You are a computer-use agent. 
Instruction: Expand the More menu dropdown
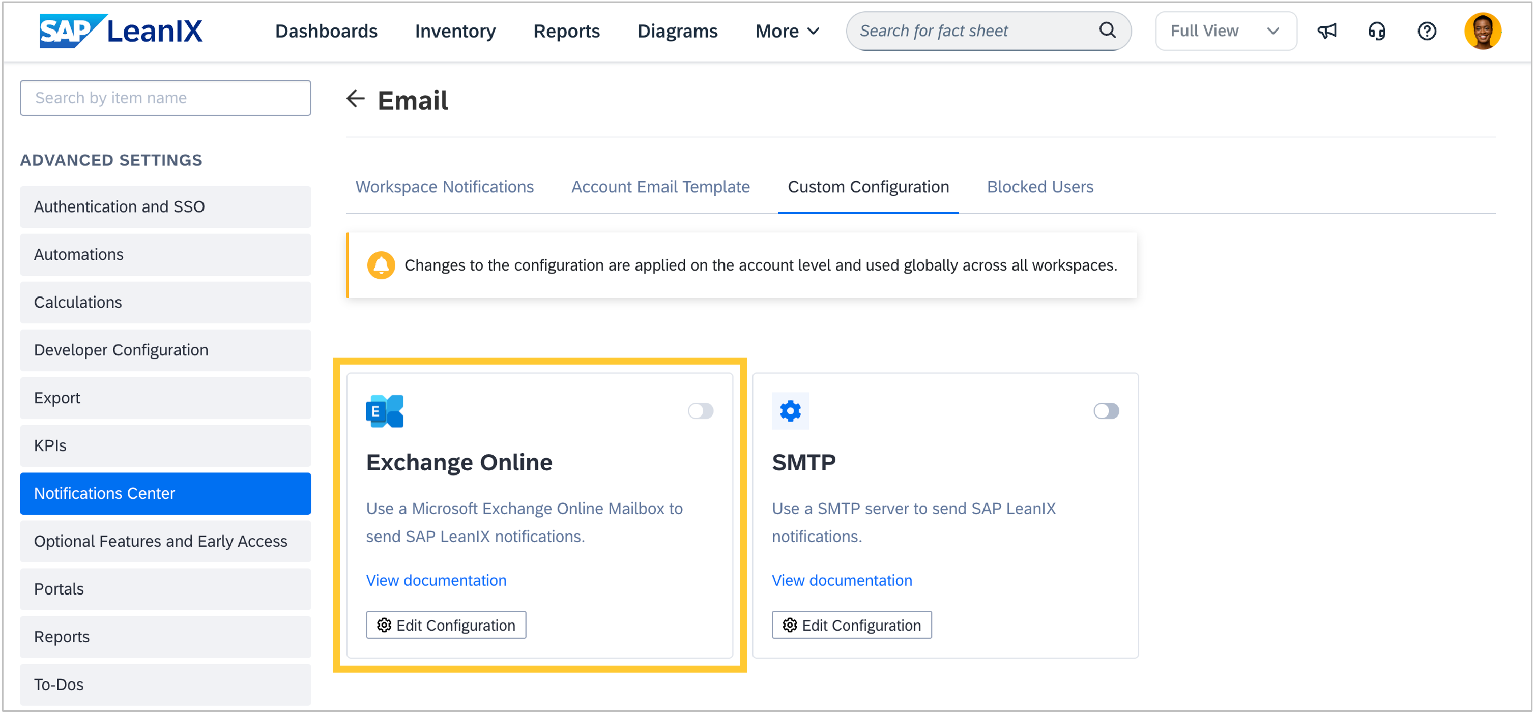(787, 31)
